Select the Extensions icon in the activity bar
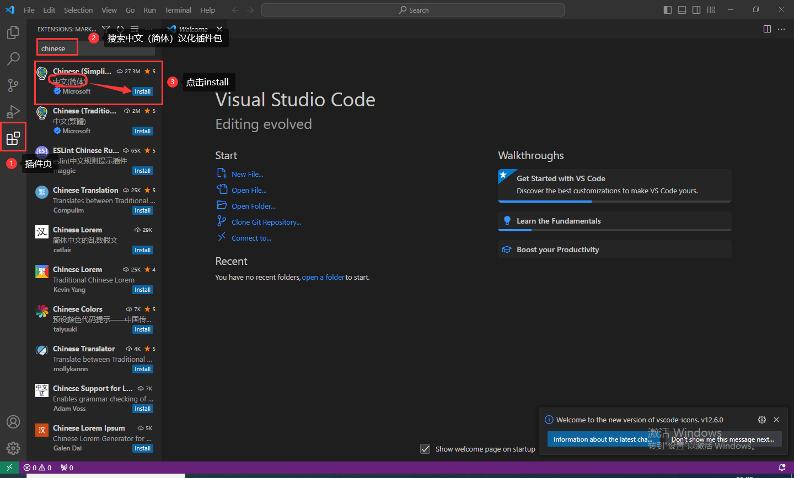This screenshot has width=794, height=478. tap(13, 138)
